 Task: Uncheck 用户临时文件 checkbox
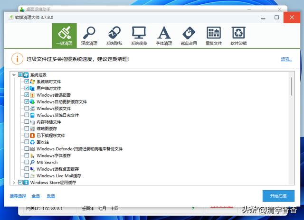pyautogui.click(x=27, y=88)
